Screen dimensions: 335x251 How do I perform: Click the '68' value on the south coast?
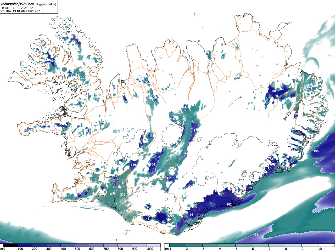click(x=209, y=196)
